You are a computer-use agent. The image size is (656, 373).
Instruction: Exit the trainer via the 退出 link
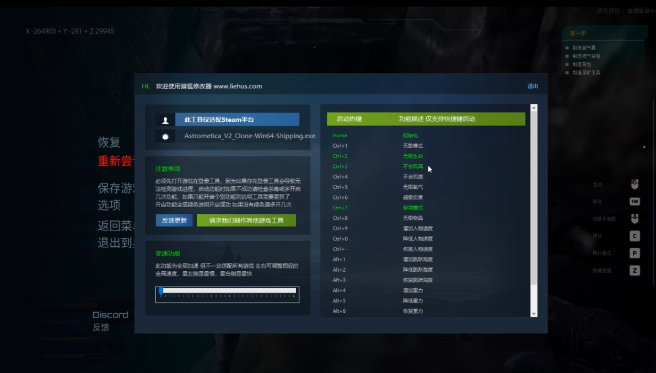(533, 86)
